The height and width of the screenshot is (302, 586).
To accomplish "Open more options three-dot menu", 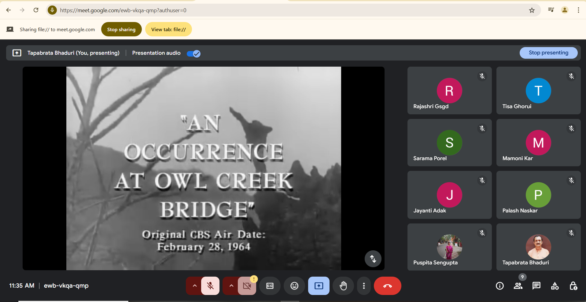I will (364, 286).
